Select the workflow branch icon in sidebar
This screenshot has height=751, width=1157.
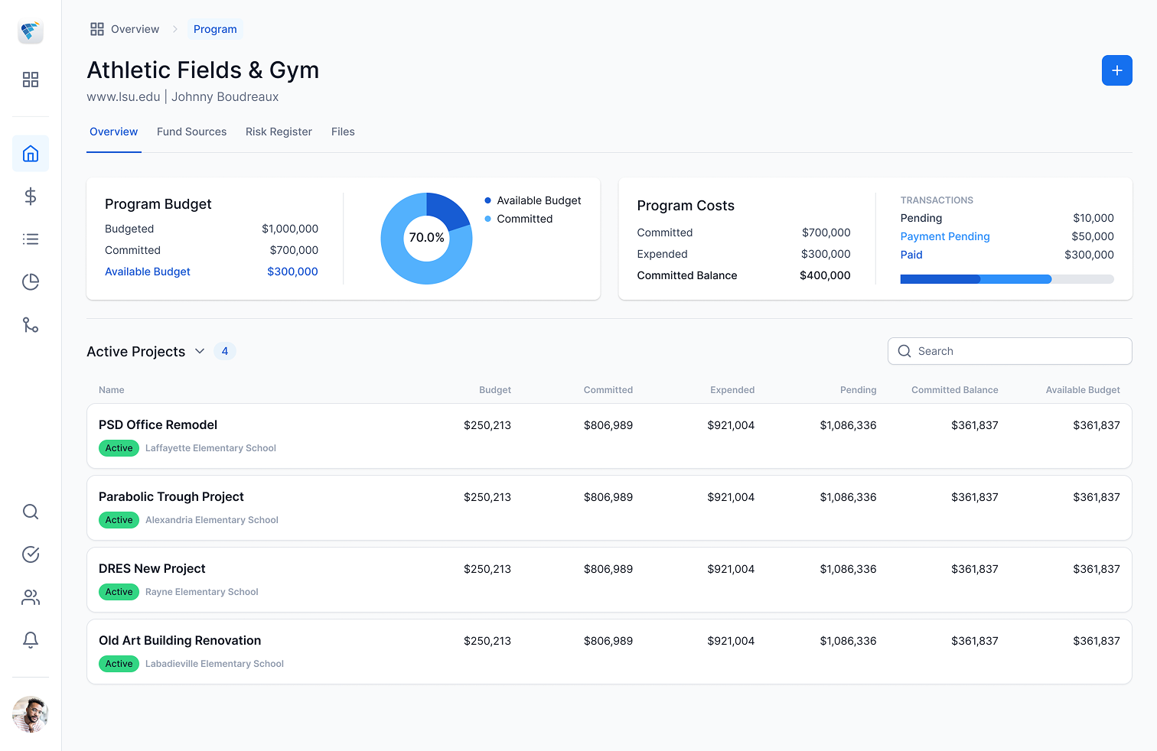coord(31,324)
